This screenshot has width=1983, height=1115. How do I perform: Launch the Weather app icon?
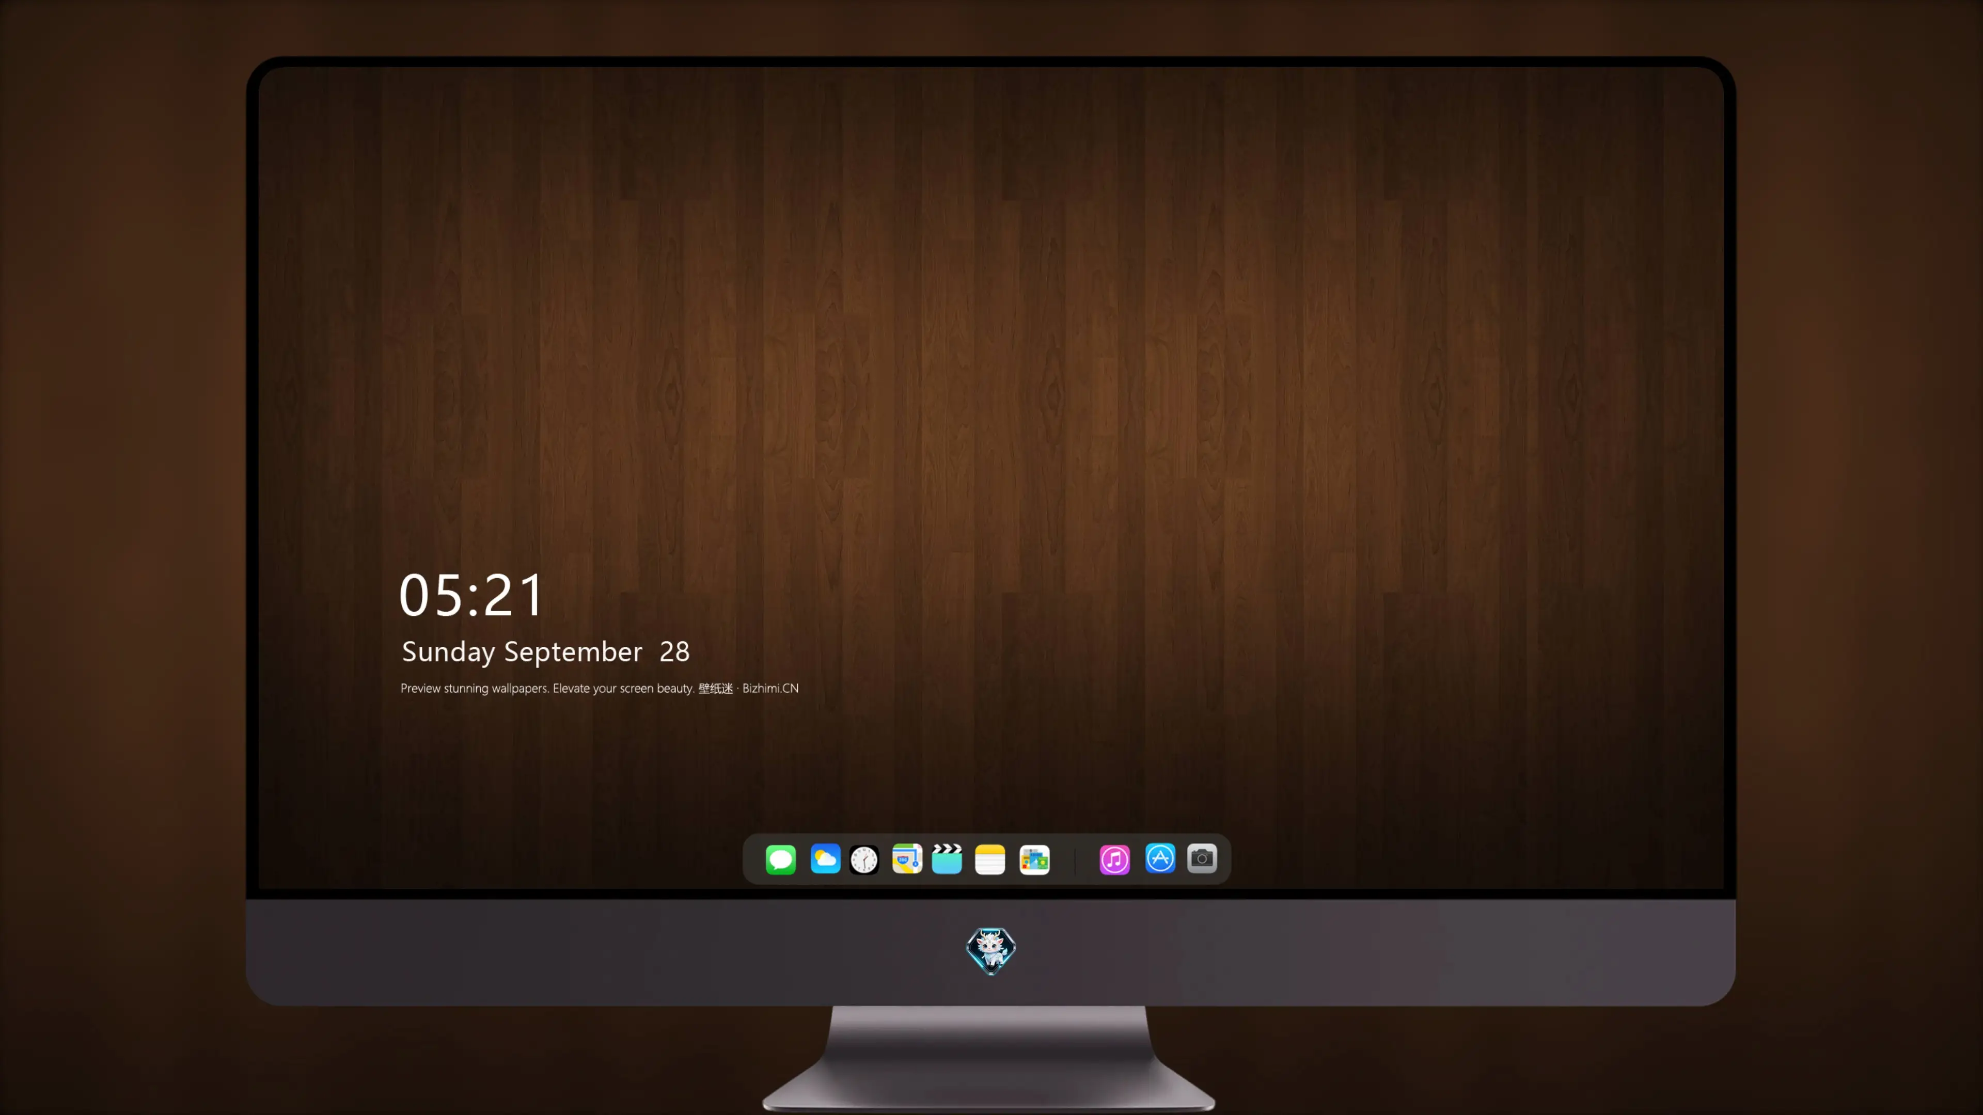pos(825,859)
